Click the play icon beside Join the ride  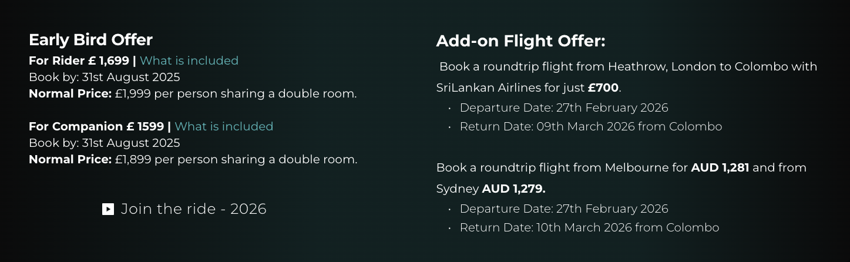coord(108,209)
